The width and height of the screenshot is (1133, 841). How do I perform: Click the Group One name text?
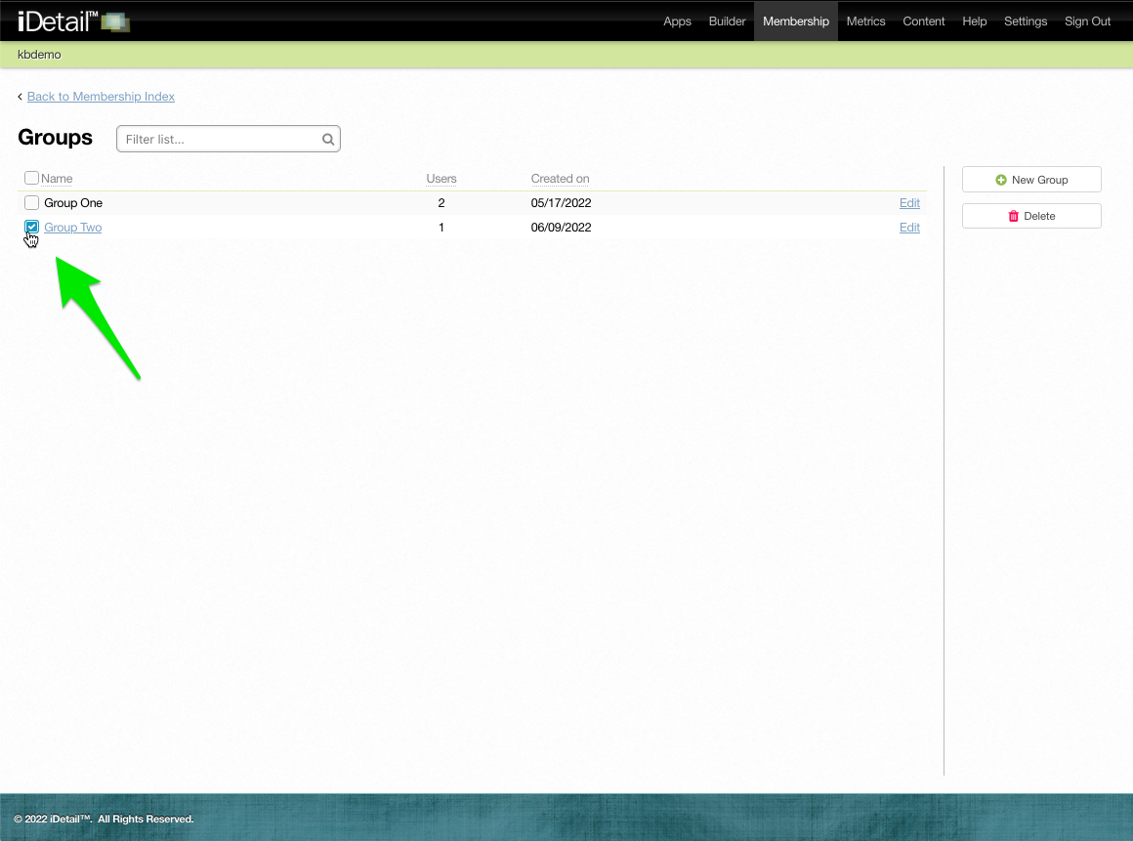coord(73,202)
